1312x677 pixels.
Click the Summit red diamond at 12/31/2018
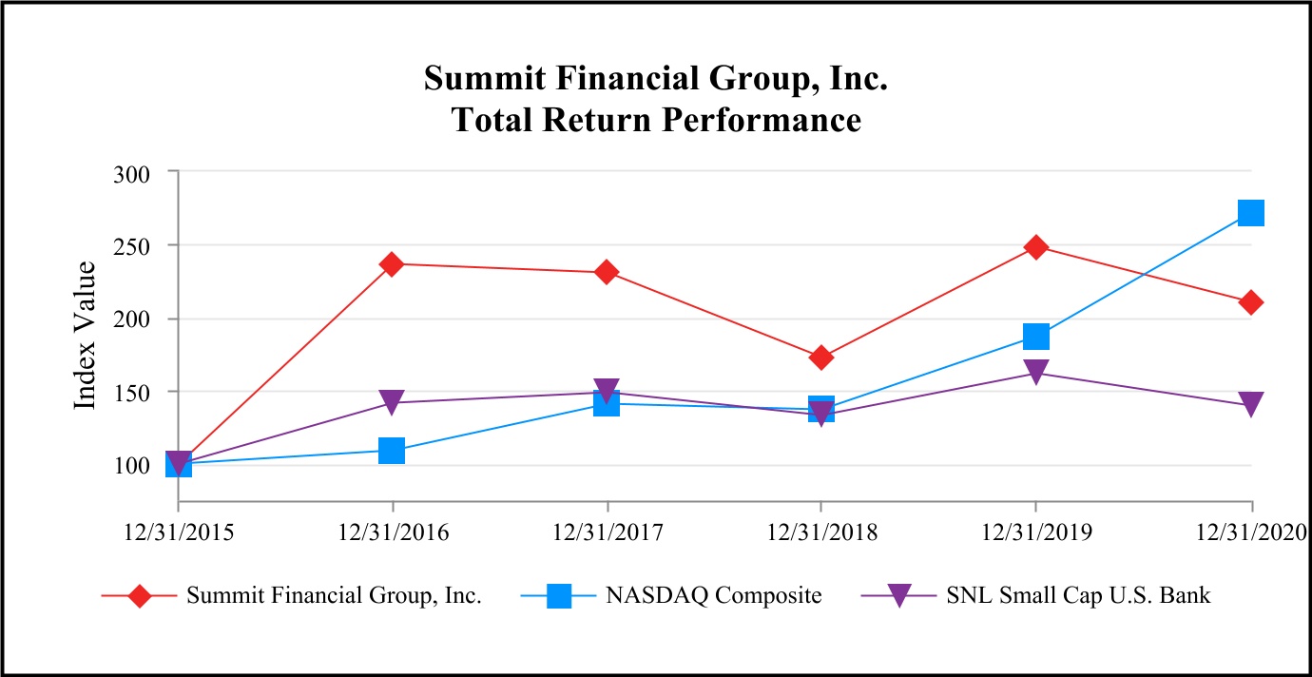coord(821,358)
